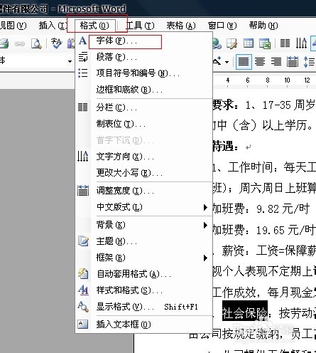Insert an Excel worksheet via toolbar icon
Viewport: 316px width, 353px height.
pyautogui.click(x=265, y=43)
